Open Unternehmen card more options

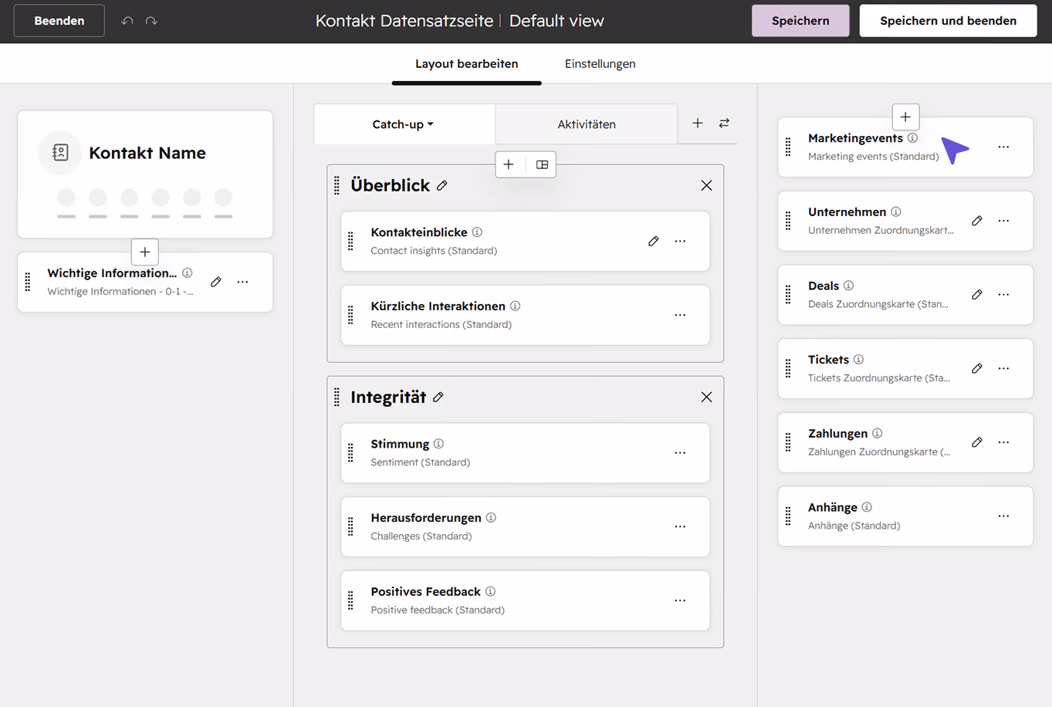click(1003, 221)
